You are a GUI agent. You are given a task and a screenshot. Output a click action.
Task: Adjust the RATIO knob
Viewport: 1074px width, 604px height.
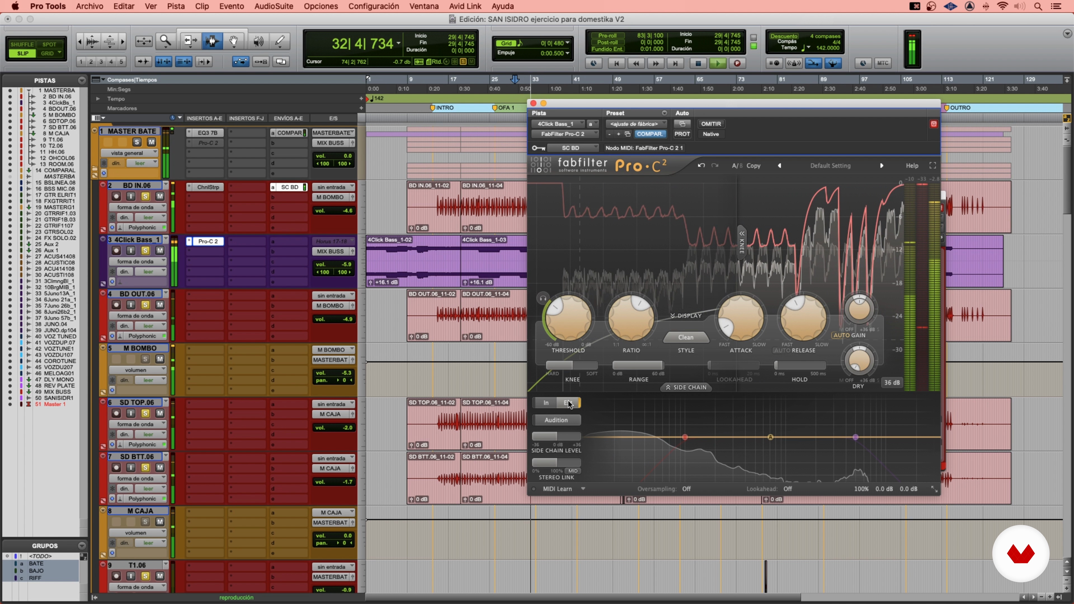pos(631,318)
